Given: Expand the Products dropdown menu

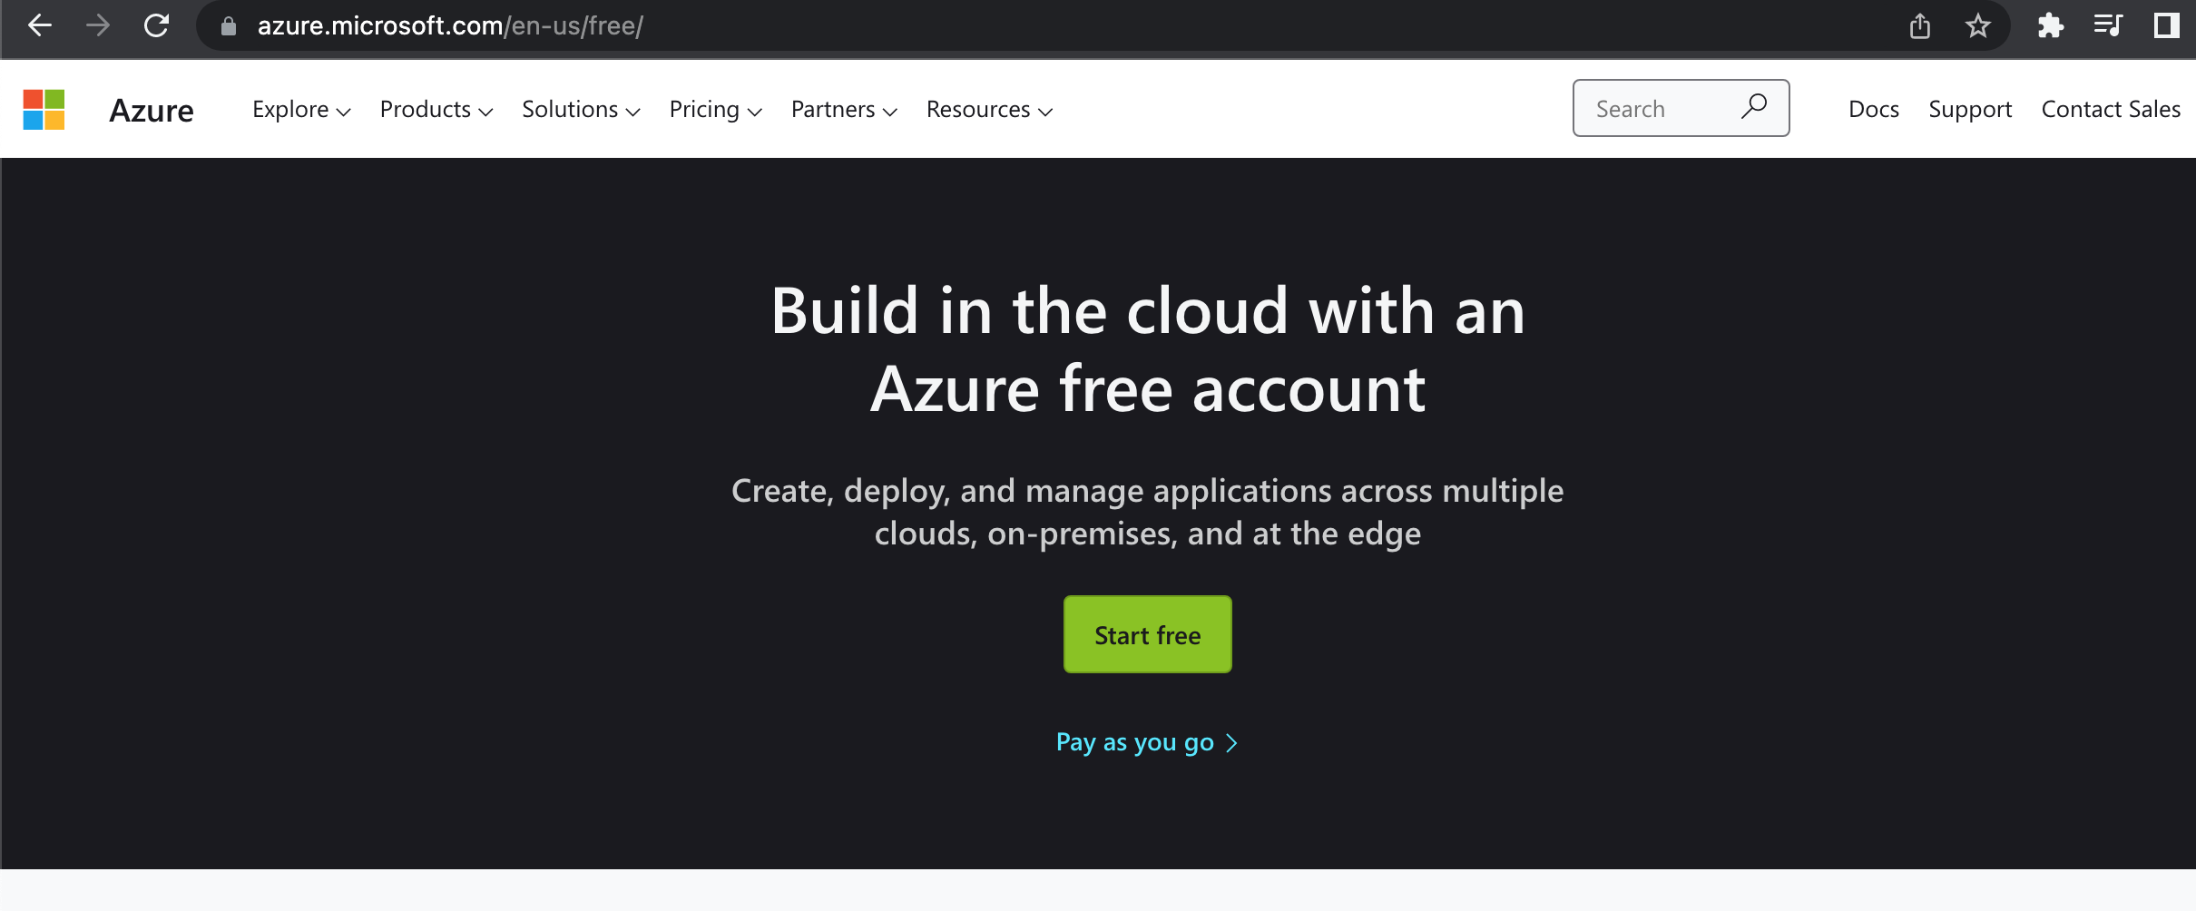Looking at the screenshot, I should click(436, 109).
